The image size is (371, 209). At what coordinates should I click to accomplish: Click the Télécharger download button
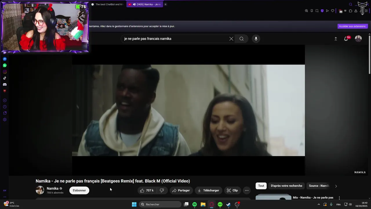pyautogui.click(x=208, y=190)
